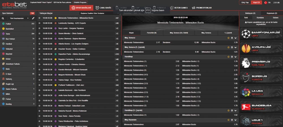Select the Satranç icon
283x127 pixels.
coord(3,79)
